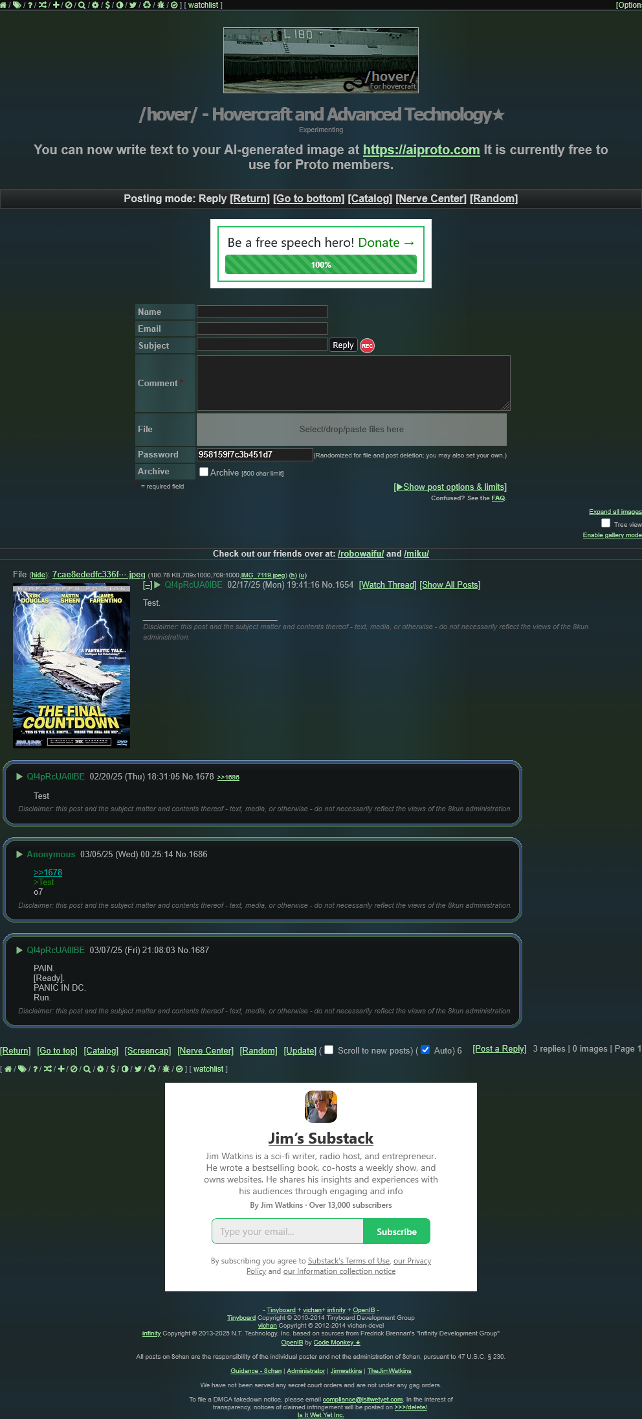
Task: Click the plus icon in top bar
Action: tap(56, 5)
